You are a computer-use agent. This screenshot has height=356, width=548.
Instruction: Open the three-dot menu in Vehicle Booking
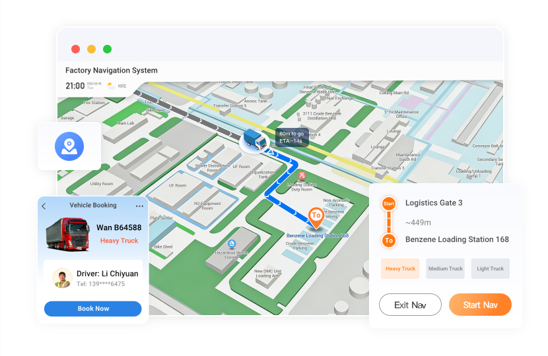pos(139,206)
